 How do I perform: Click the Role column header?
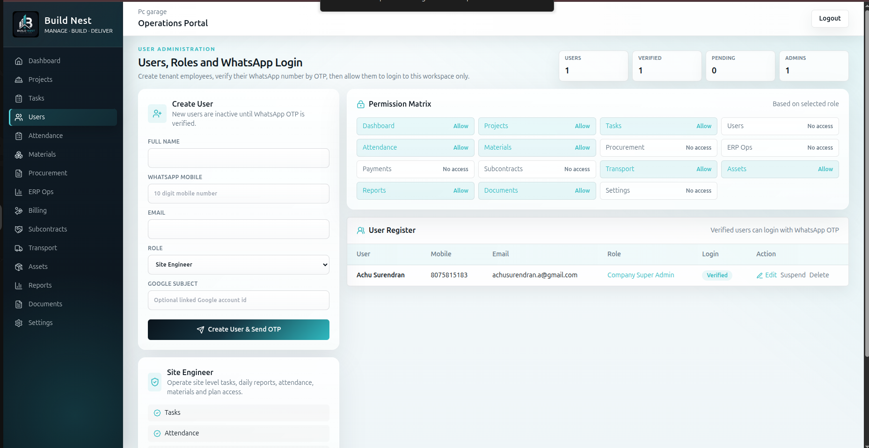coord(614,254)
